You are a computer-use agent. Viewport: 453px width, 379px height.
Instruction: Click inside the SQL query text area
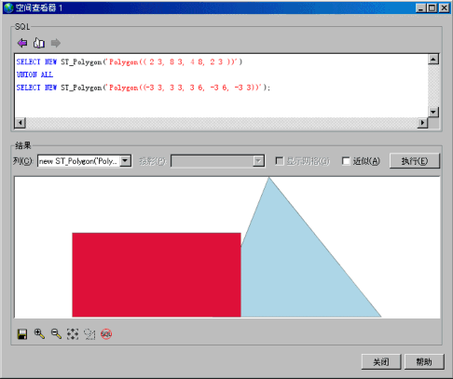point(221,86)
